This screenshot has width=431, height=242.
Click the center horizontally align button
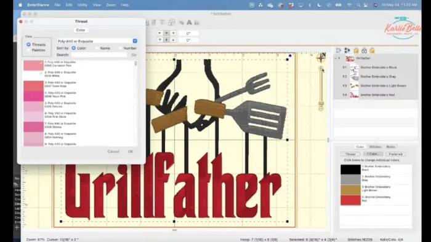click(x=167, y=33)
